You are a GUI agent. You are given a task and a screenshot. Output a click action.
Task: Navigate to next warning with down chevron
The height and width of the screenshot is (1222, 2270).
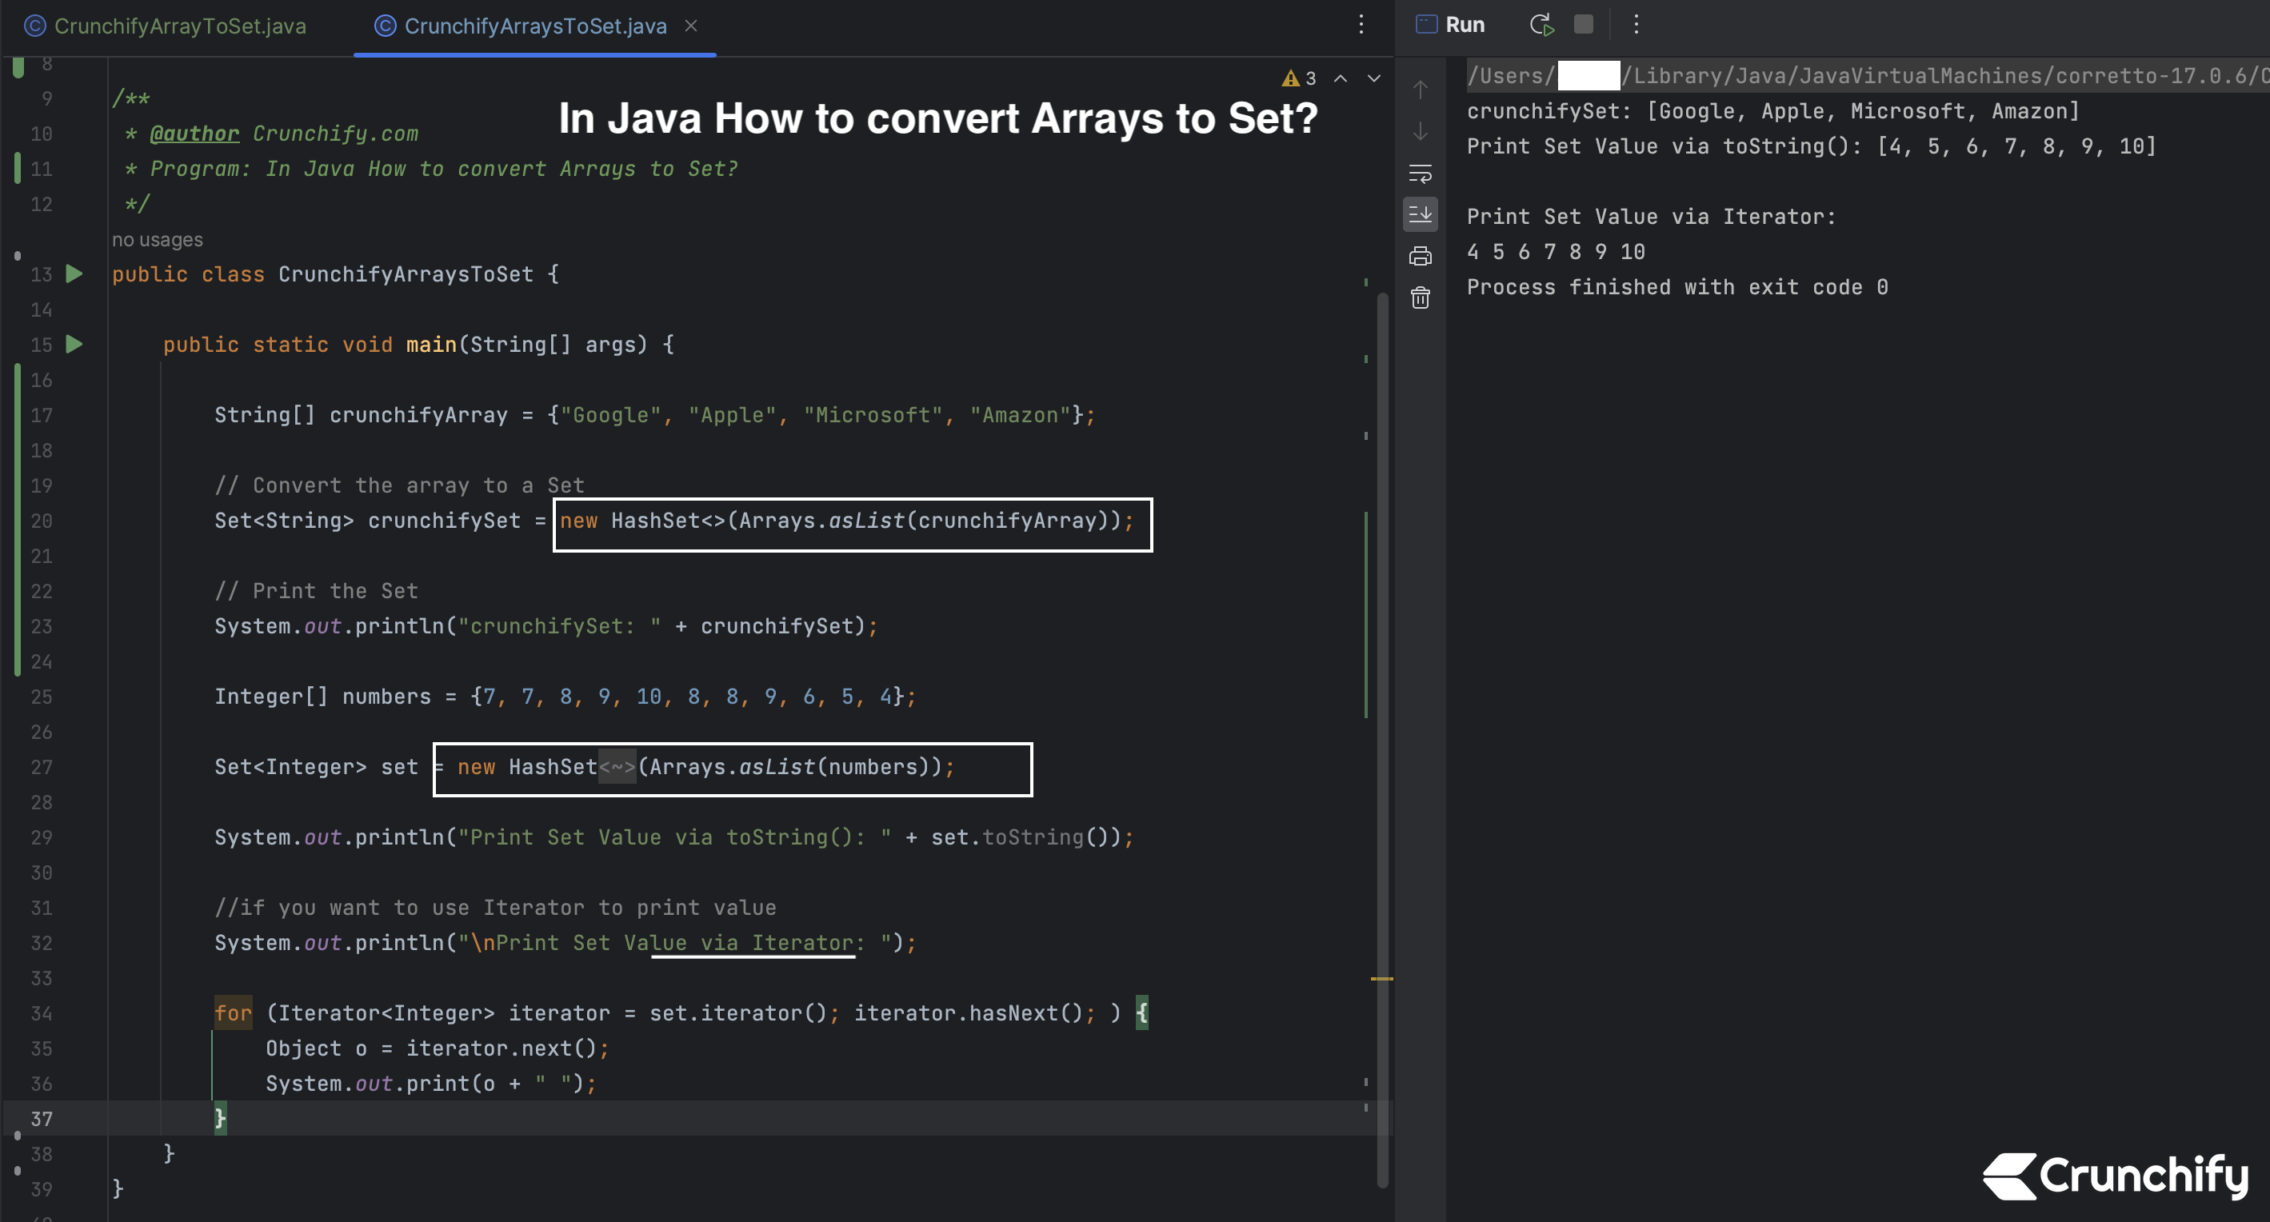click(1374, 78)
